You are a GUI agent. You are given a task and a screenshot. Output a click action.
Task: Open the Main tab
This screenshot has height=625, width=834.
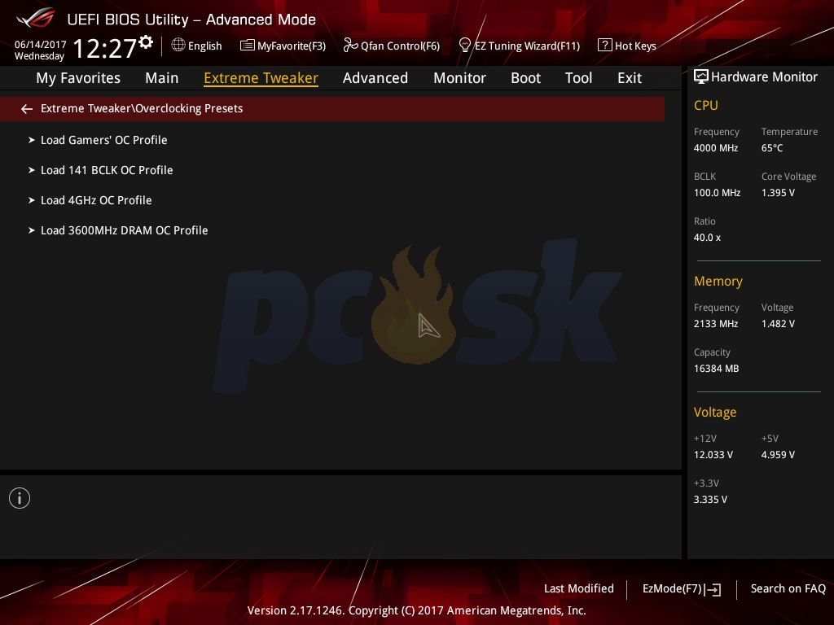162,78
